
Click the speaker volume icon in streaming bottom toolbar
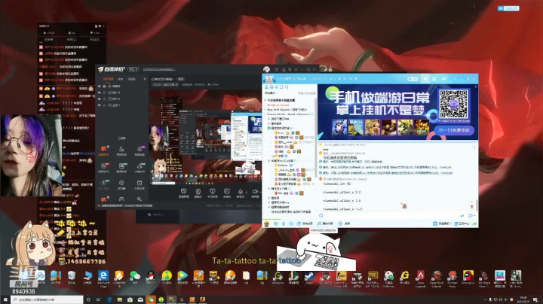coord(255,191)
